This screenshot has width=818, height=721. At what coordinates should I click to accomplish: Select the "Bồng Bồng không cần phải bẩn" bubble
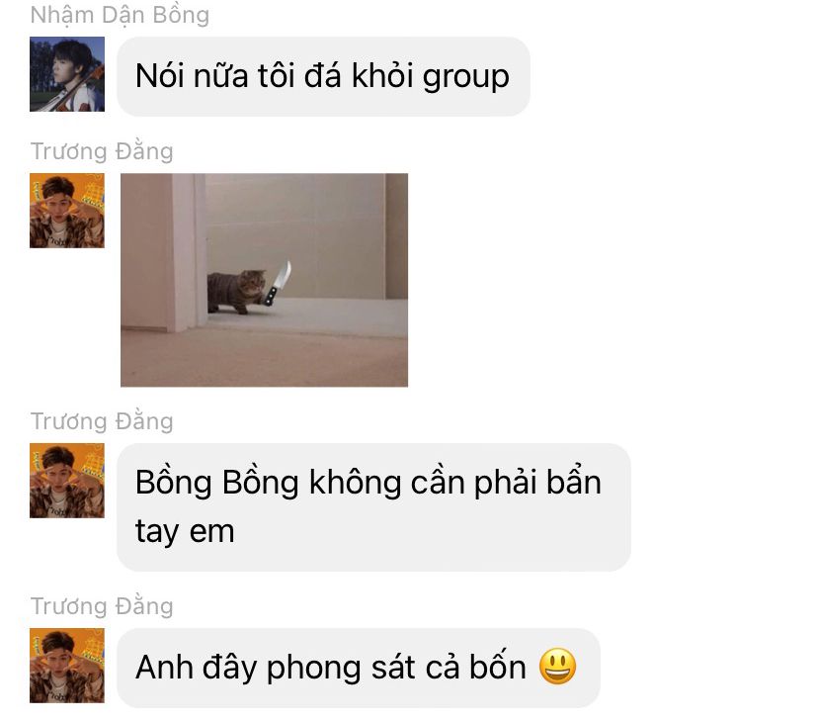click(373, 507)
